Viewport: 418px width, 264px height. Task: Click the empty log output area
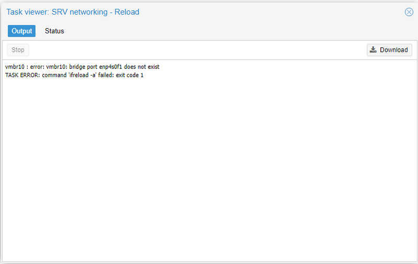click(x=209, y=167)
